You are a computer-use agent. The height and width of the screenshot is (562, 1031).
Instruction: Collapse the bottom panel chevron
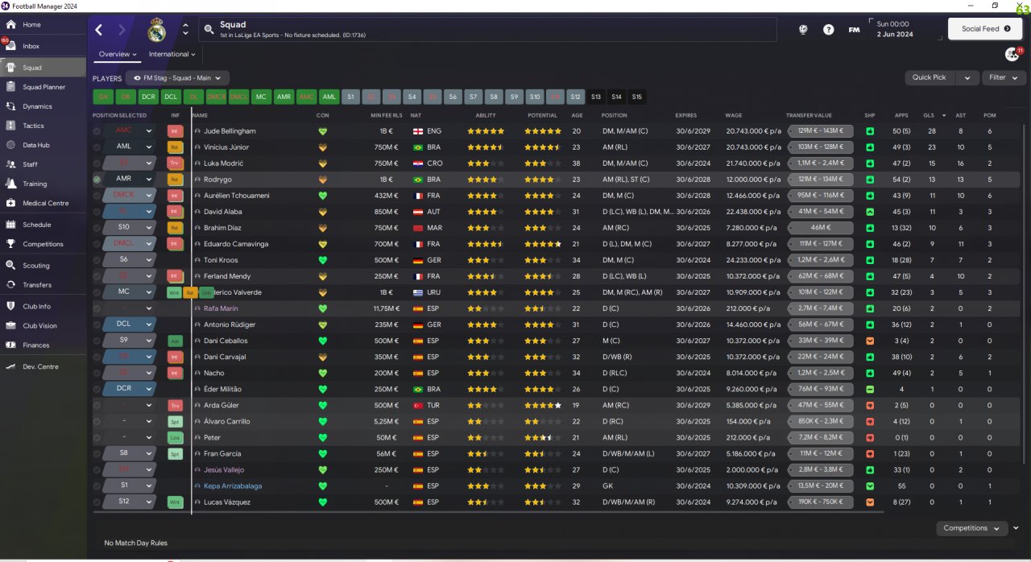[x=1016, y=528]
